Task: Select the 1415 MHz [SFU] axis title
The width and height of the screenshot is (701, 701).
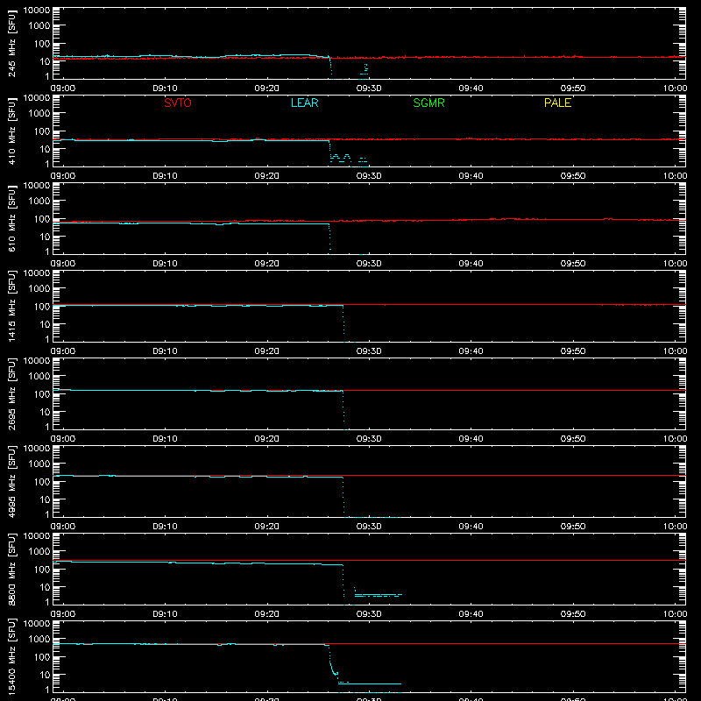Action: (12, 306)
